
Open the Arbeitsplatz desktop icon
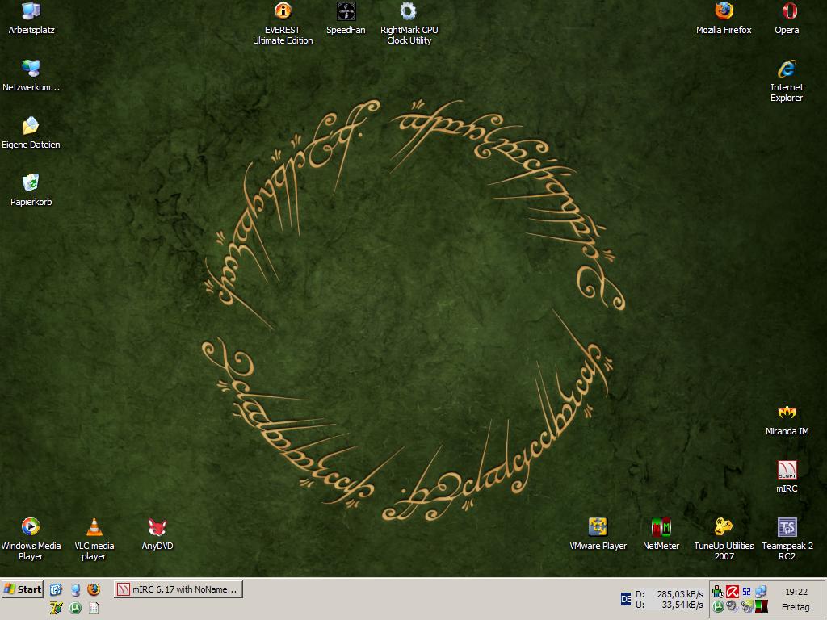point(31,18)
